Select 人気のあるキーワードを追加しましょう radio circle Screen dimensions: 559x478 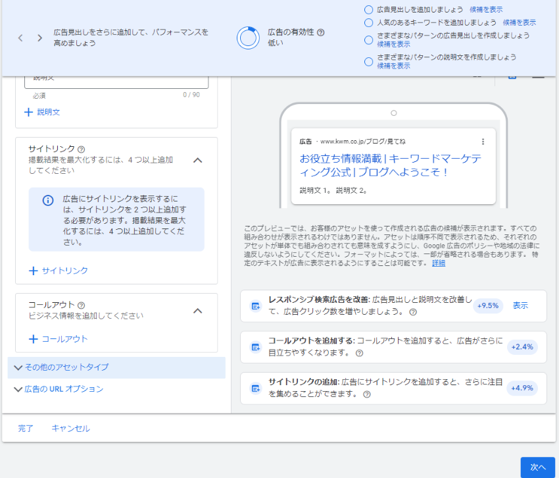click(369, 22)
